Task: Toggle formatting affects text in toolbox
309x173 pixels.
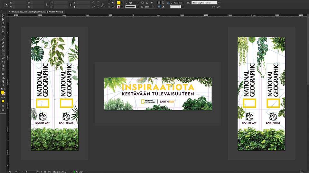Action: pyautogui.click(x=4, y=97)
